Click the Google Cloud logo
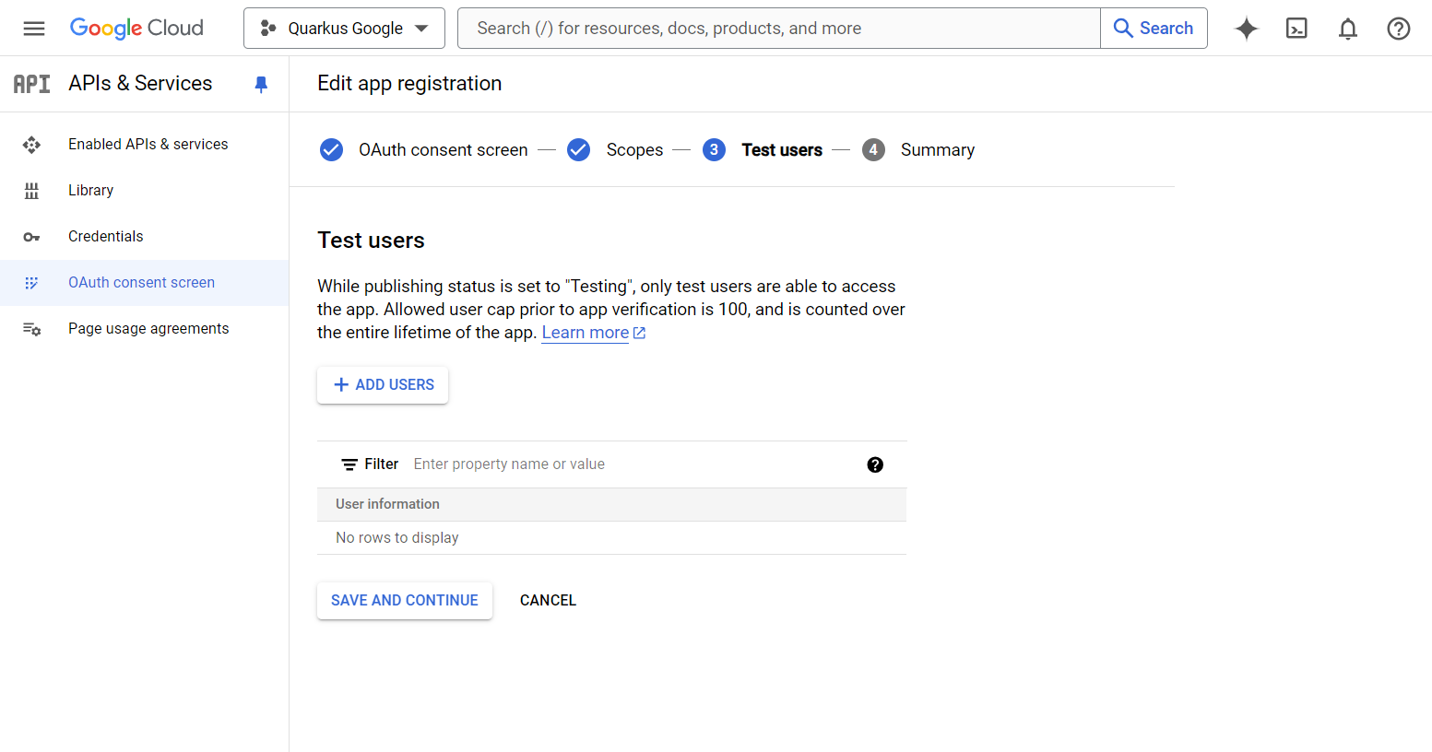The image size is (1432, 752). click(x=136, y=29)
